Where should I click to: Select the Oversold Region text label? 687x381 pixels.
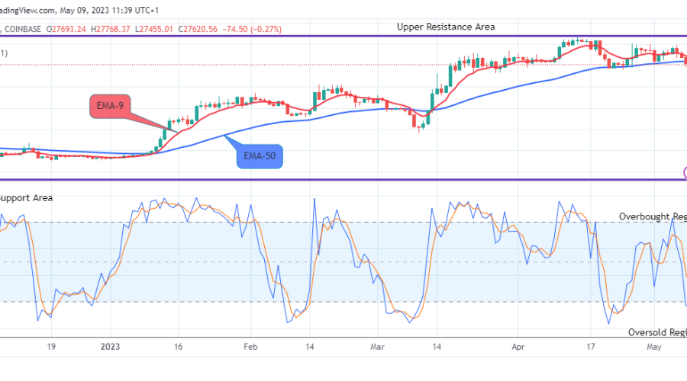(x=656, y=332)
